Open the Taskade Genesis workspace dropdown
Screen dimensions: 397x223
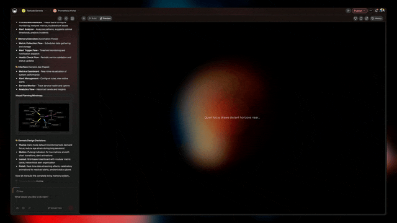pos(35,11)
